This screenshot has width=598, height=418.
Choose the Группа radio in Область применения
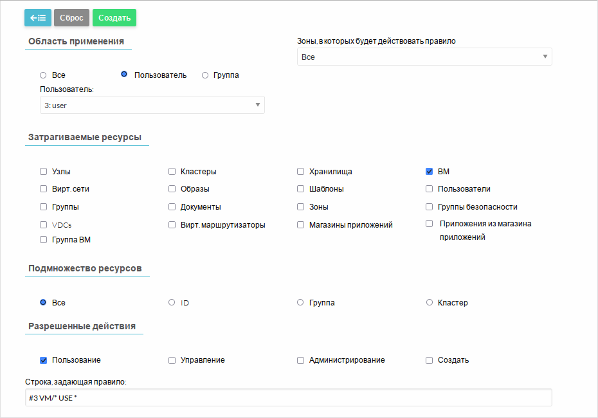[x=205, y=75]
